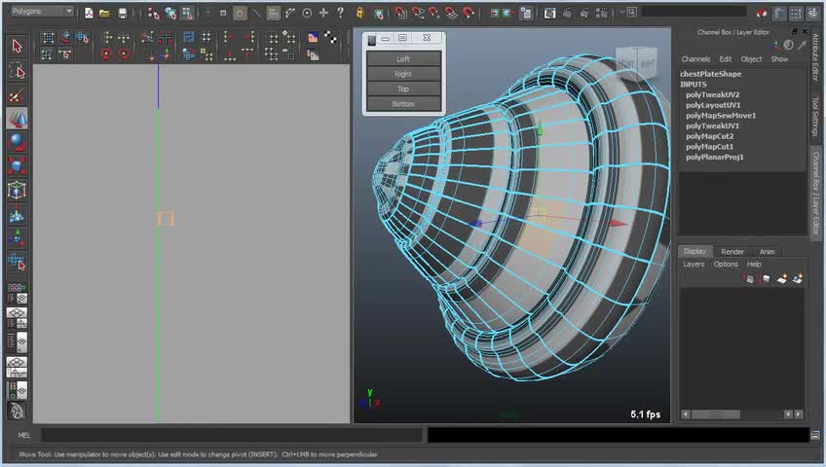
Task: Select the polyTweakUV2 input node
Action: [712, 94]
